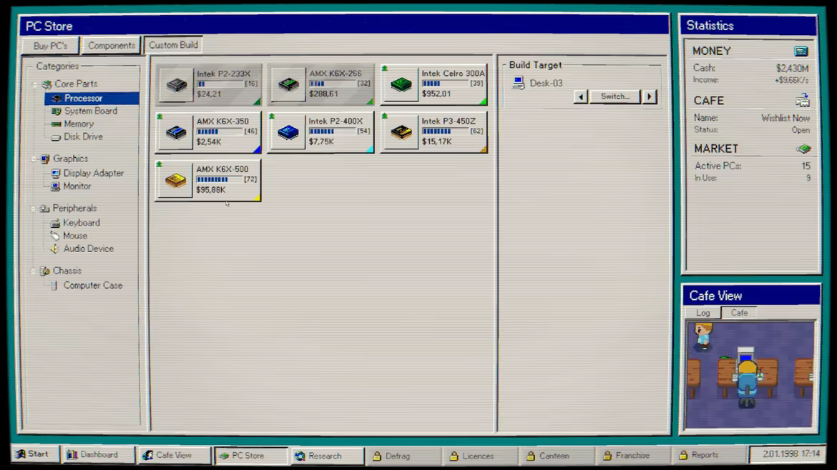Click the Desk-03 computer icon in Build Target
Viewport: 837px width, 470px height.
coord(518,83)
